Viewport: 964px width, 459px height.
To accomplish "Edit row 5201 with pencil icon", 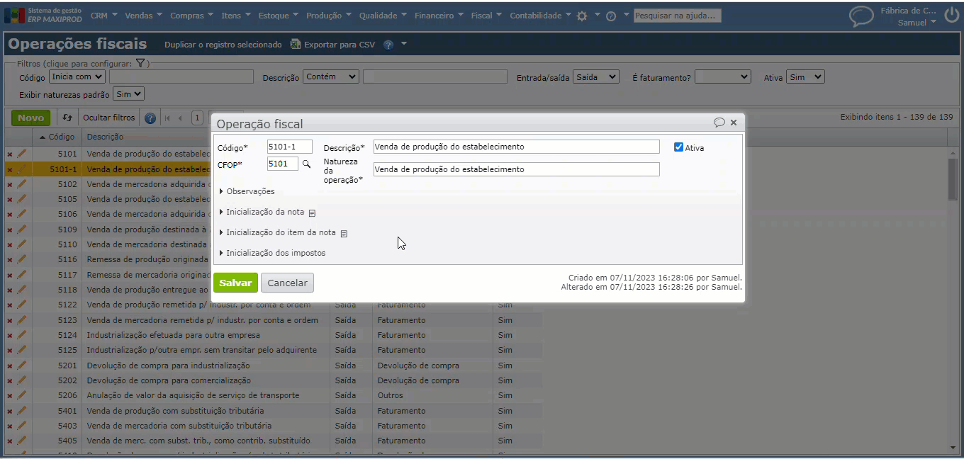I will 21,365.
